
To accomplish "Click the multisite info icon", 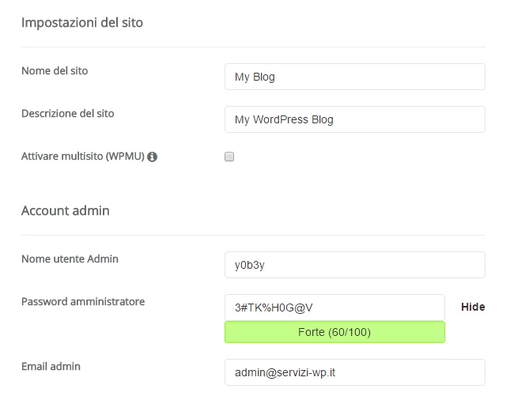I will click(x=153, y=157).
